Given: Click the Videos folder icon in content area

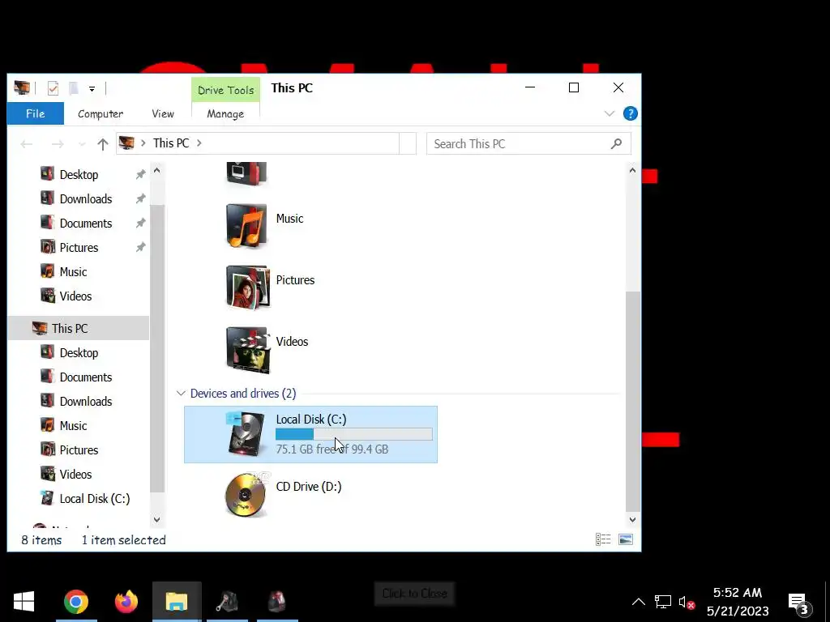Looking at the screenshot, I should point(248,350).
